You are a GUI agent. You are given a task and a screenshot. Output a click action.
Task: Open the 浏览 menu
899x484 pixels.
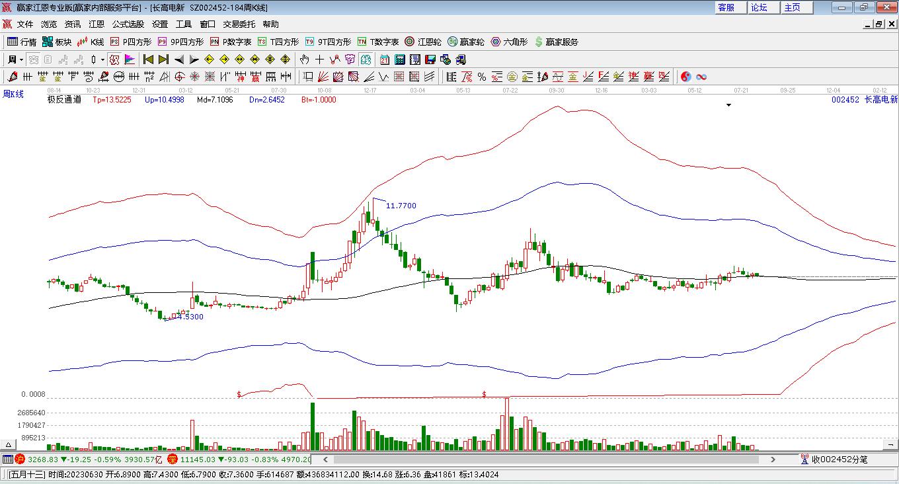coord(49,24)
